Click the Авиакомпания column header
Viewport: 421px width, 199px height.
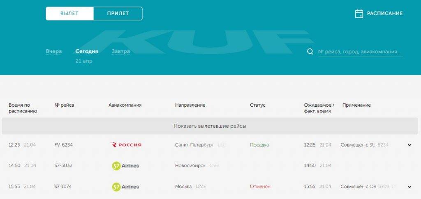tap(125, 105)
